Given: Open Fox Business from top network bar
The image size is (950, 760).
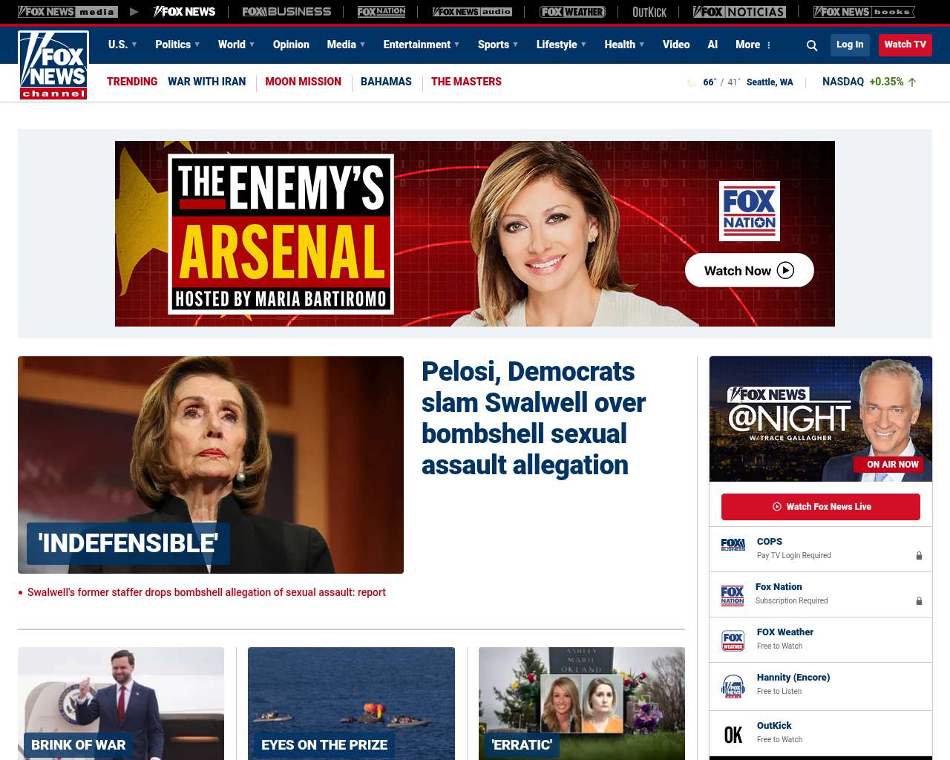Looking at the screenshot, I should (286, 12).
